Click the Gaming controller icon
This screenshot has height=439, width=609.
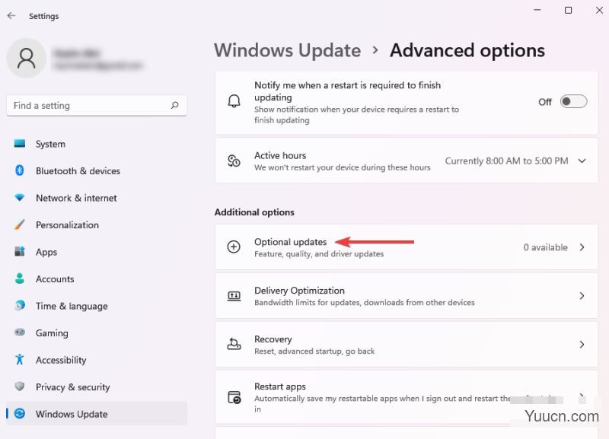20,332
